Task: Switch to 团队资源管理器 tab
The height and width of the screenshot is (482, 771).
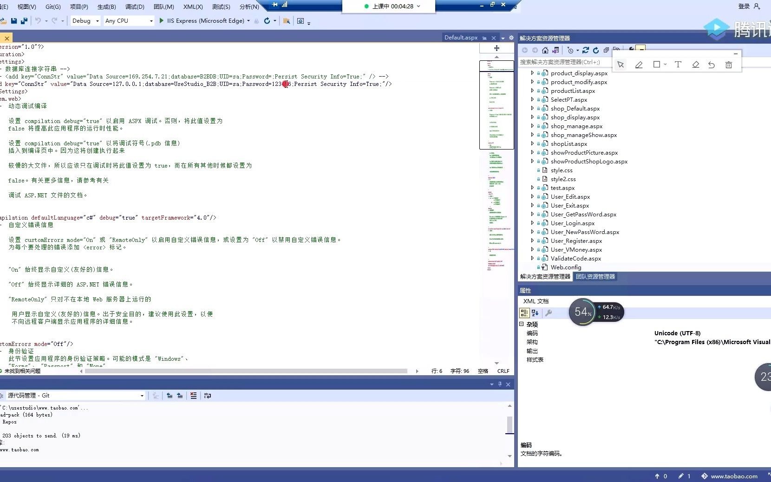Action: tap(595, 277)
